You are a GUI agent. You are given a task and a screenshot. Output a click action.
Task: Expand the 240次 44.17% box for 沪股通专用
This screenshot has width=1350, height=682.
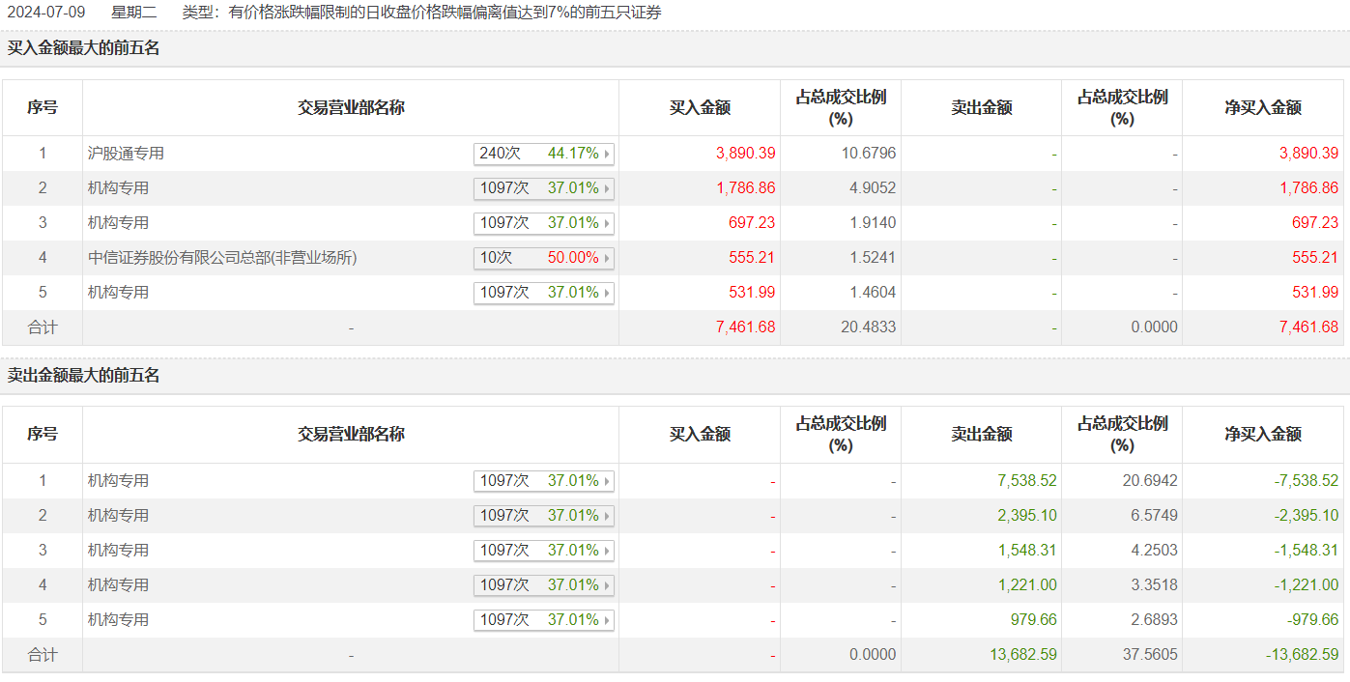coord(544,154)
